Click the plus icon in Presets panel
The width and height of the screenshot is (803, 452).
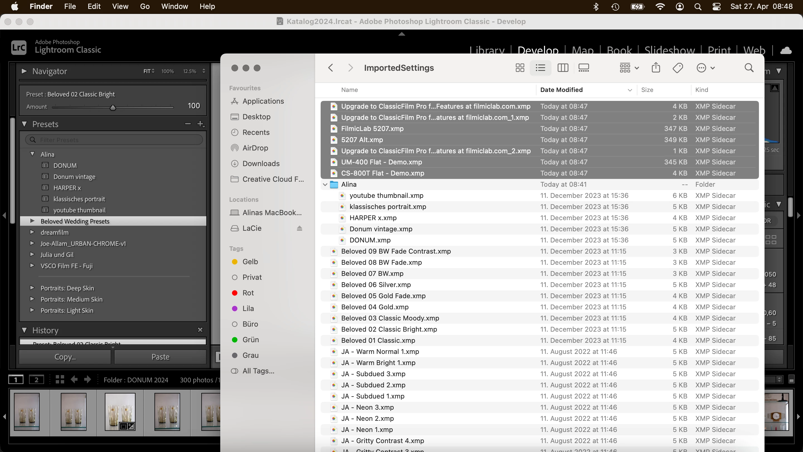(x=200, y=124)
